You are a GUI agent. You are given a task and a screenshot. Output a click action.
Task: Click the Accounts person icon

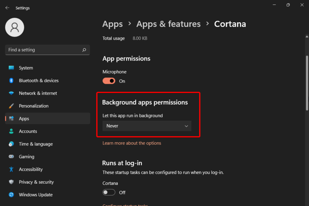pos(11,131)
